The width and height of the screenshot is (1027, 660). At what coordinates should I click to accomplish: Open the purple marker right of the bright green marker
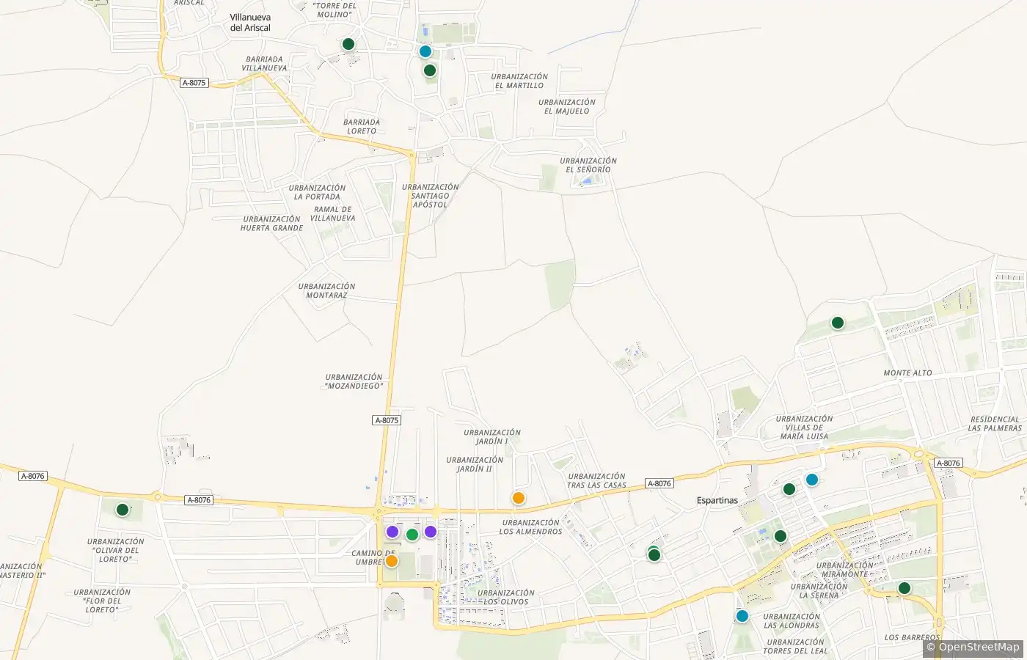pos(431,532)
